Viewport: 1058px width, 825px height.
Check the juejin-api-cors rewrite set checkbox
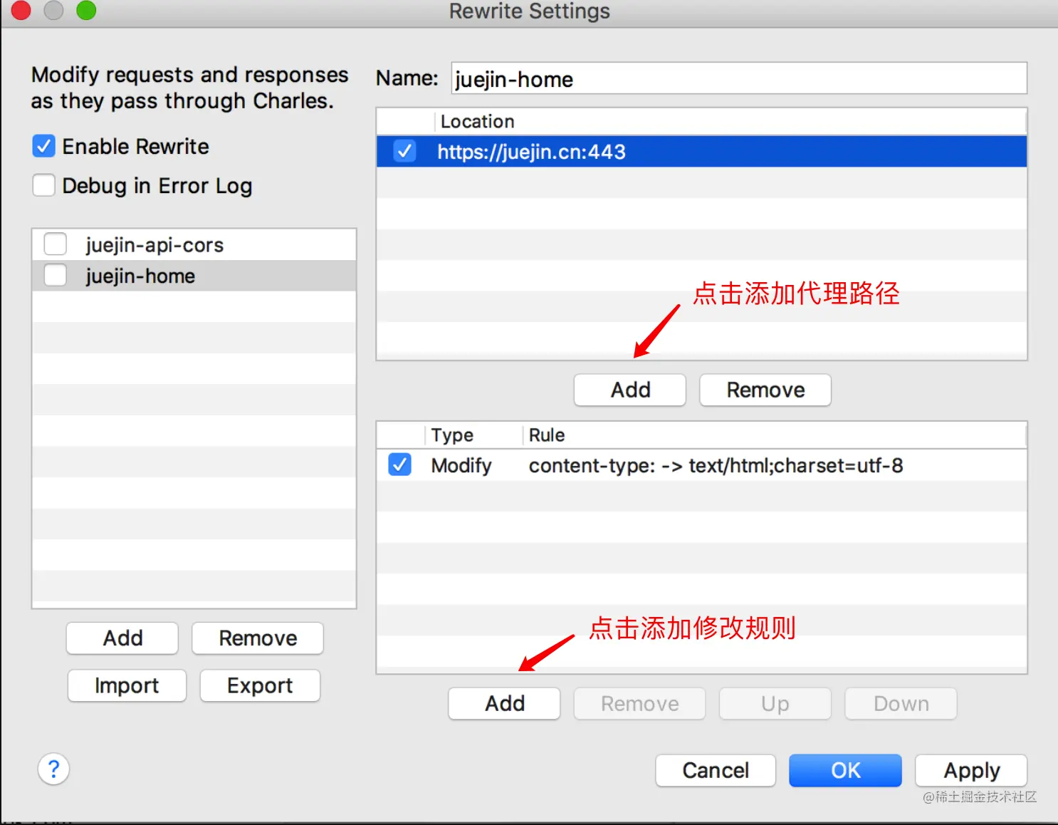[x=55, y=244]
